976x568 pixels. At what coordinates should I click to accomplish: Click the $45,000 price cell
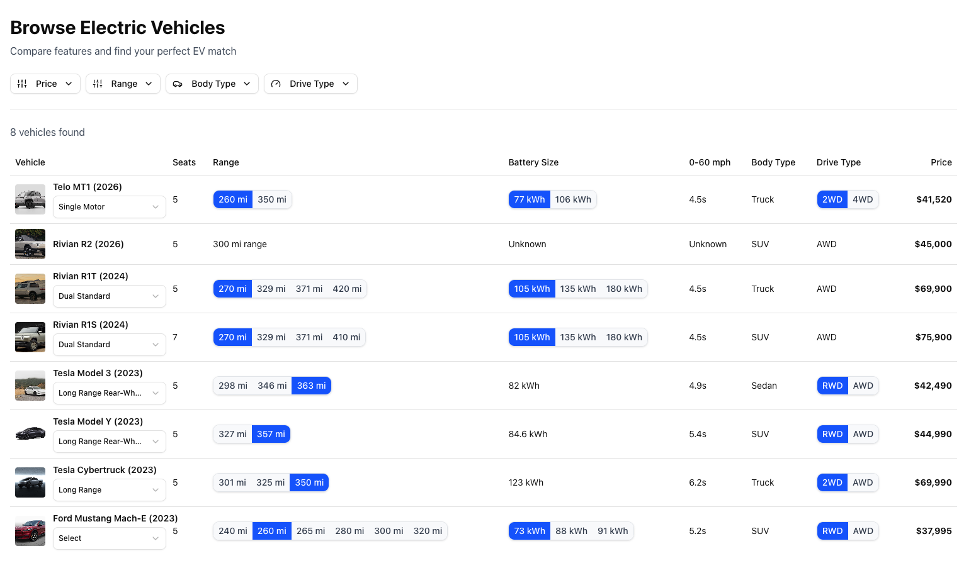coord(933,244)
